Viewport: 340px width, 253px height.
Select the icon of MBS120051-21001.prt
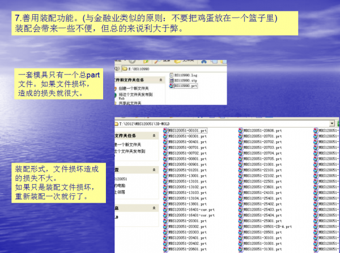(x=240, y=164)
